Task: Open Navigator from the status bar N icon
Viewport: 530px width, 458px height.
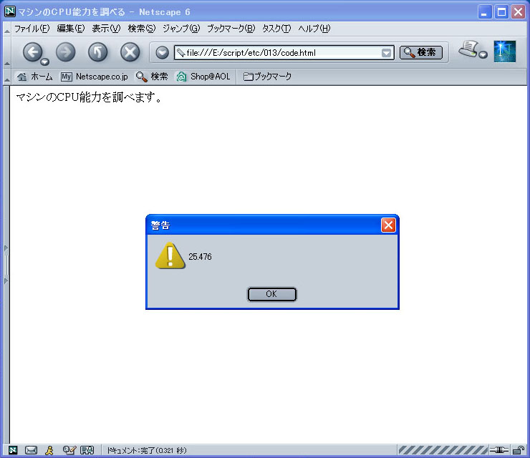Action: pyautogui.click(x=13, y=450)
